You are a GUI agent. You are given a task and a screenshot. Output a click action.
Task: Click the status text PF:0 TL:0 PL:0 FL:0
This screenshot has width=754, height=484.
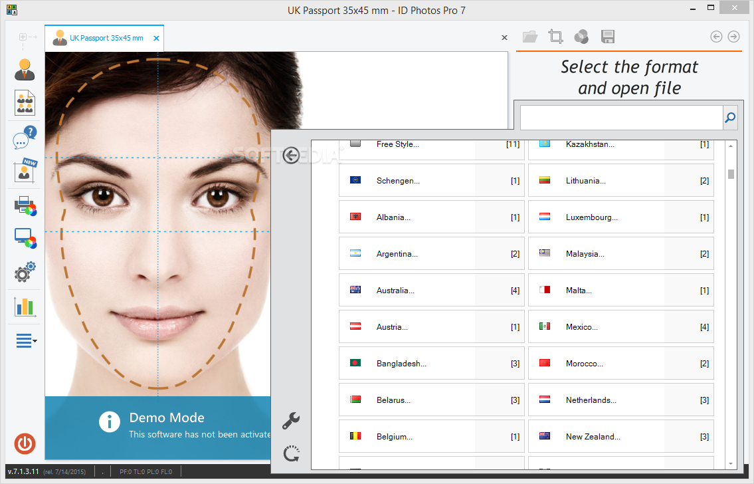point(145,471)
